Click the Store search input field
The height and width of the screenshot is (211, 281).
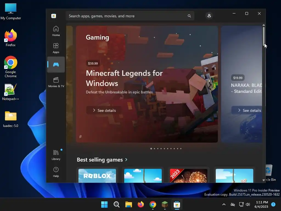[130, 16]
